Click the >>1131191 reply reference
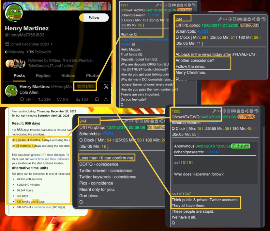Screen dimensions: 270x231 183,163
